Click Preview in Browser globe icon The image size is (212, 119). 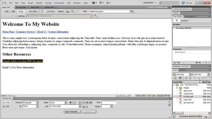(x=68, y=11)
